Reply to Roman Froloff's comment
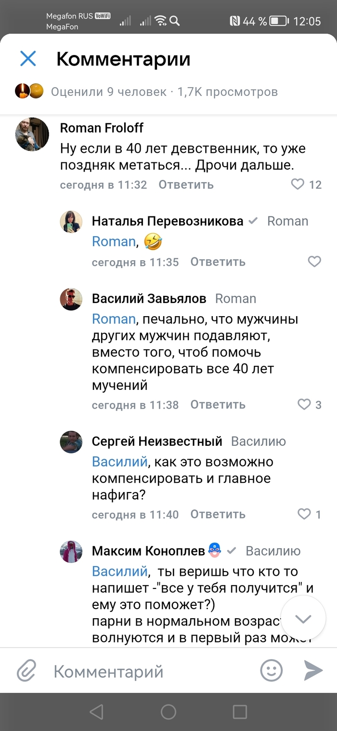The image size is (337, 731). click(x=186, y=185)
